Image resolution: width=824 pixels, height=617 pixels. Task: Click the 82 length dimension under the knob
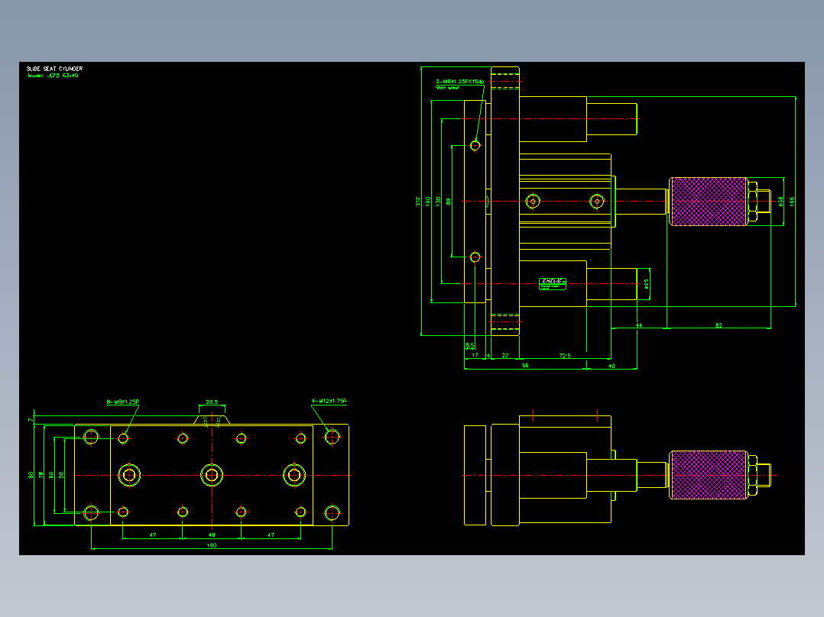click(x=719, y=325)
